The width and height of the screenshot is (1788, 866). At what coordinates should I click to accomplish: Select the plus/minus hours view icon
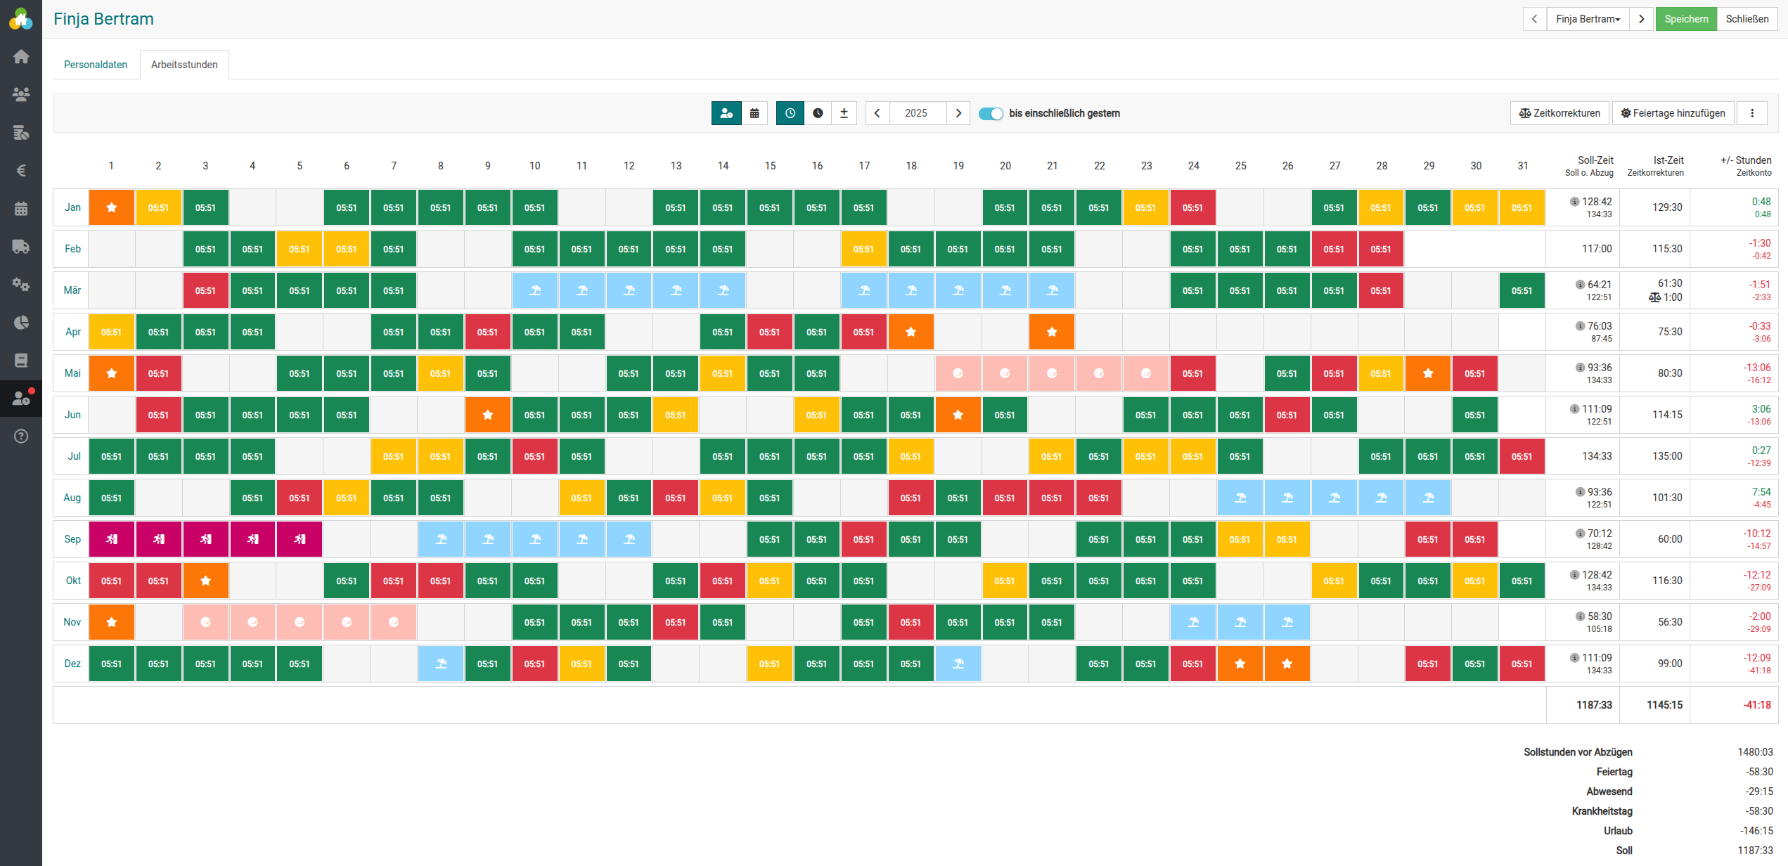[844, 113]
